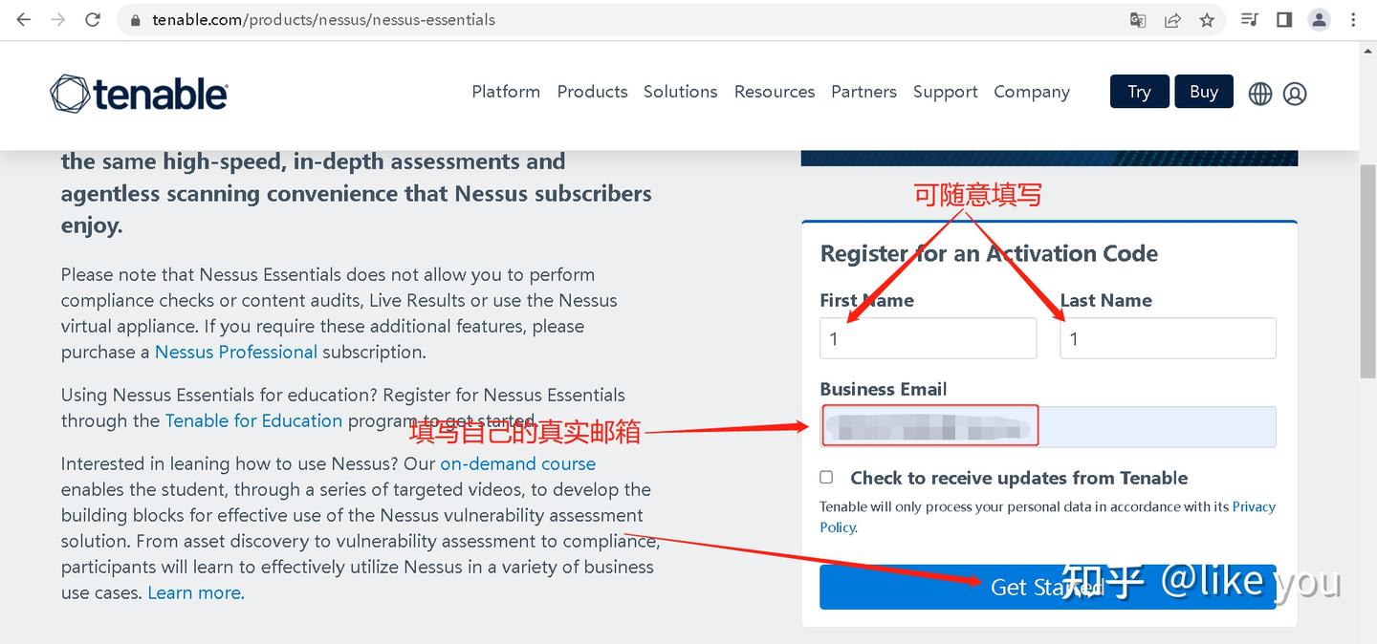The height and width of the screenshot is (644, 1377).
Task: Click the Google Translate icon
Action: point(1138,20)
